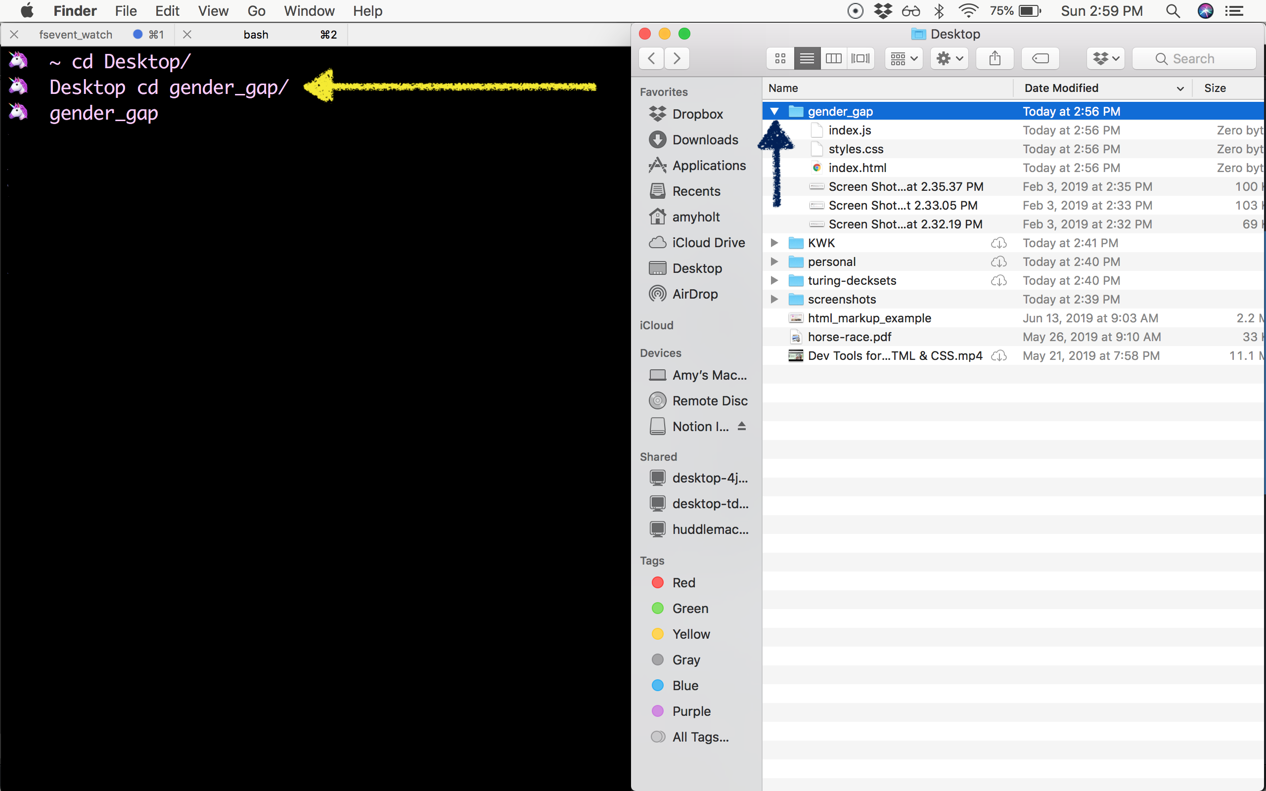Toggle the gender_gap folder open or closed
The height and width of the screenshot is (791, 1266).
coord(774,111)
